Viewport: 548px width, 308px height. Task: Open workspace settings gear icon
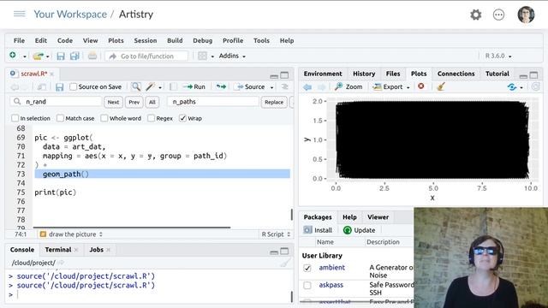tap(475, 15)
